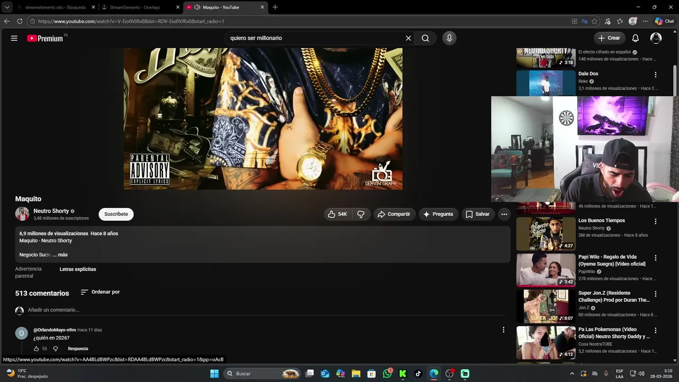The height and width of the screenshot is (382, 679).
Task: Open Copilot Chat button
Action: coord(664,21)
